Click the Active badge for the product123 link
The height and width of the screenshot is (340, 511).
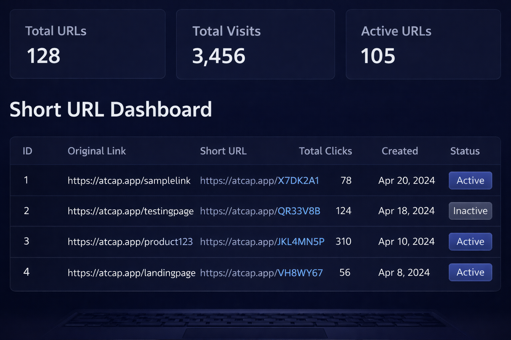[470, 242]
